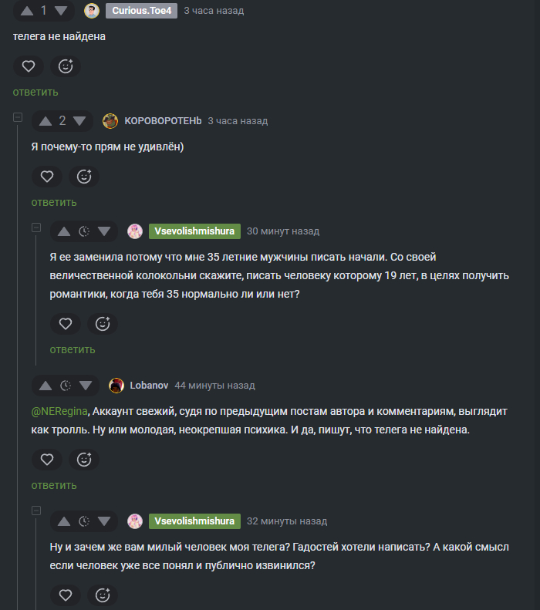Add emoji reaction to Lobanov's comment
Screen dimensions: 540x610
pos(84,460)
